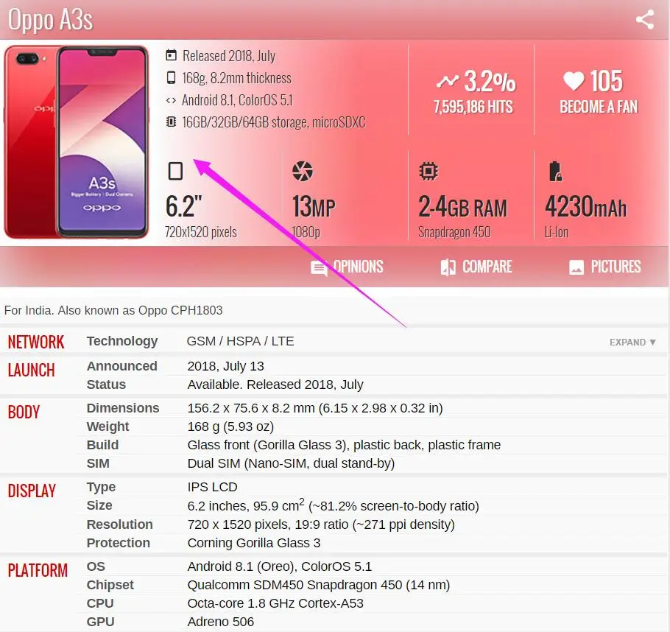The image size is (670, 632).
Task: Click the CPU spec label
Action: coord(100,603)
